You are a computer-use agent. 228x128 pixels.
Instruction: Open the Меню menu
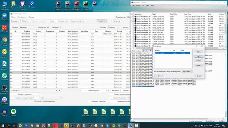click(x=14, y=17)
